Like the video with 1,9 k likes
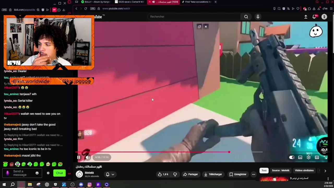The height and width of the screenshot is (188, 334). pos(163,174)
